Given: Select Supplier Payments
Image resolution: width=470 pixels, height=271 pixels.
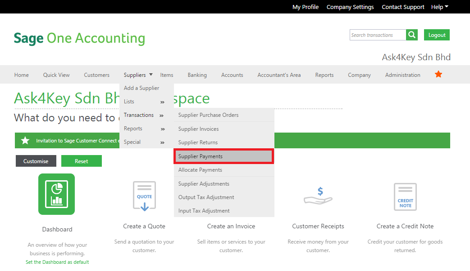Looking at the screenshot, I should coord(224,156).
